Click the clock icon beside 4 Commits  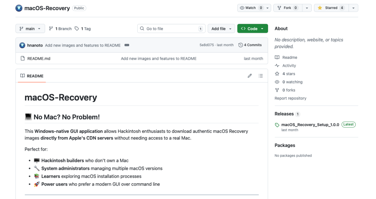241,45
